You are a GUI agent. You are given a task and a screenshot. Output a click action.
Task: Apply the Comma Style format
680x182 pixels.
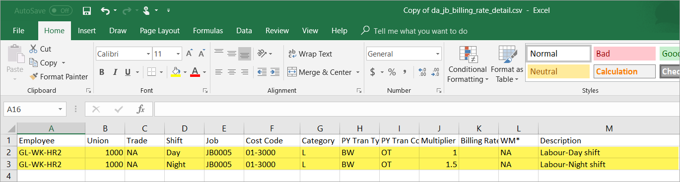tap(405, 72)
